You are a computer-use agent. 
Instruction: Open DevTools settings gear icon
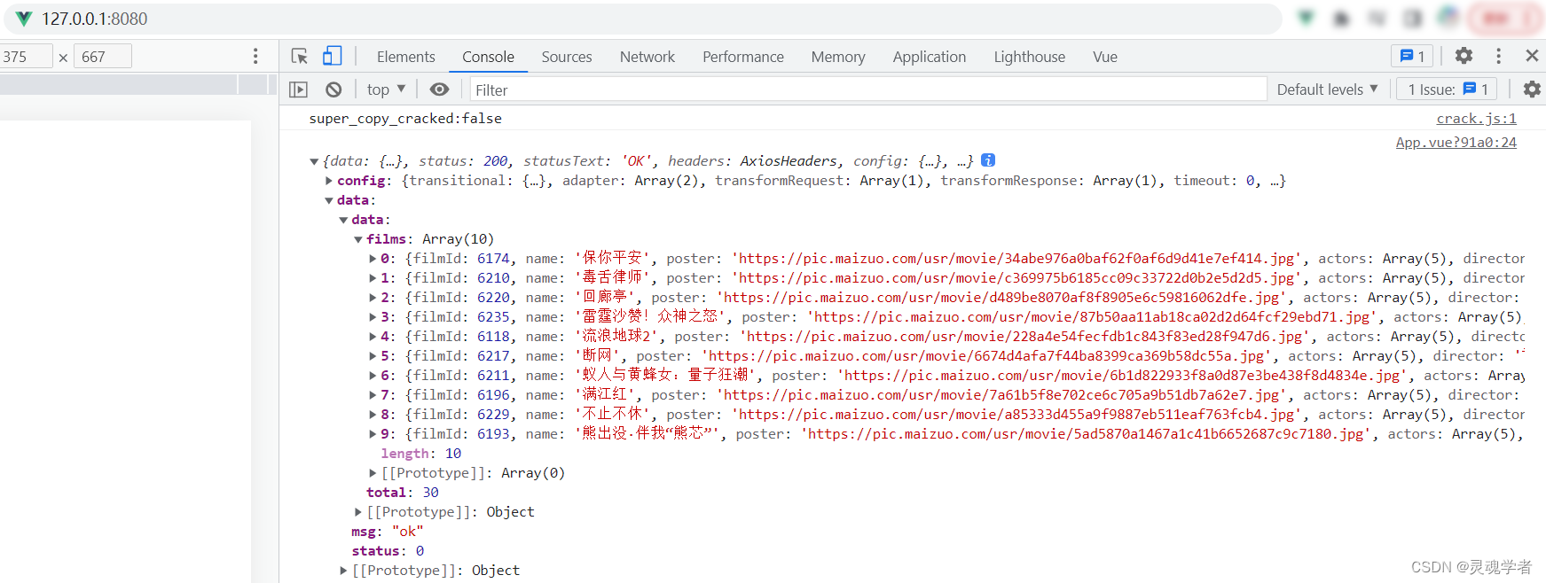pyautogui.click(x=1464, y=56)
